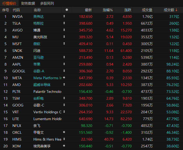Select the Palantir Technolo name cell

(x=47, y=92)
